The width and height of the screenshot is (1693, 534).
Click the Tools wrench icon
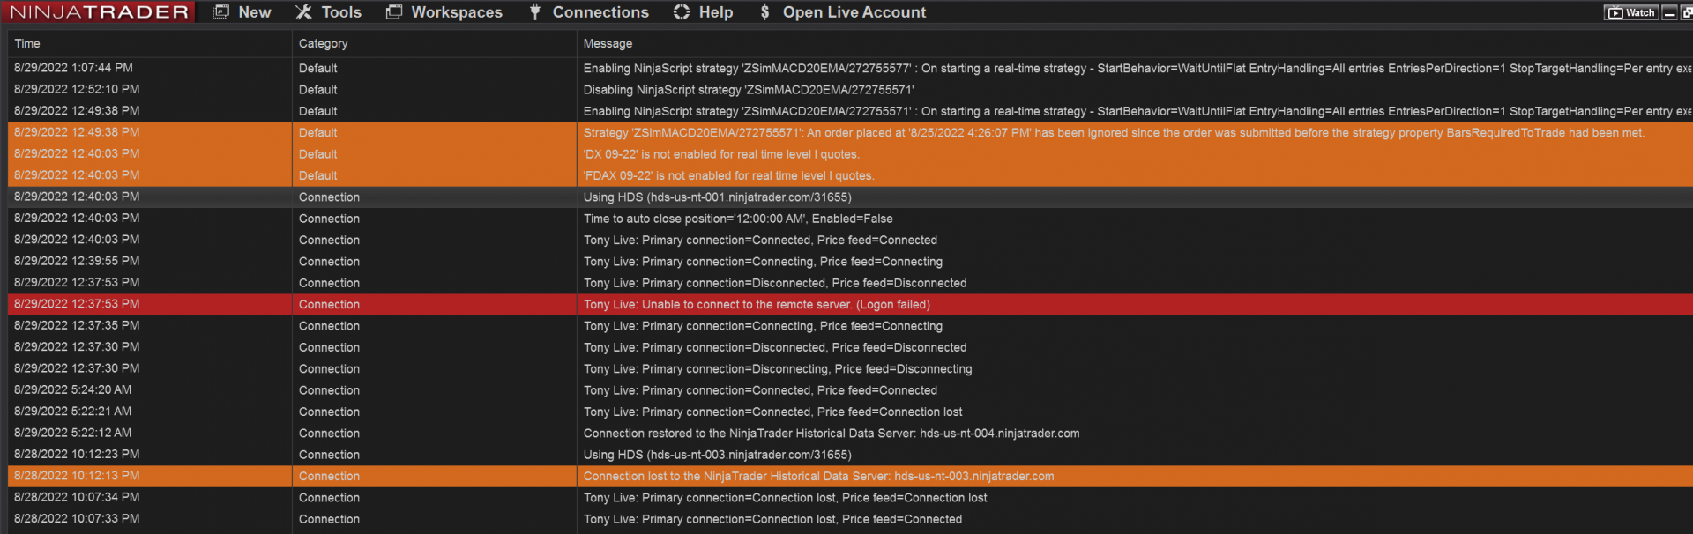[x=303, y=12]
